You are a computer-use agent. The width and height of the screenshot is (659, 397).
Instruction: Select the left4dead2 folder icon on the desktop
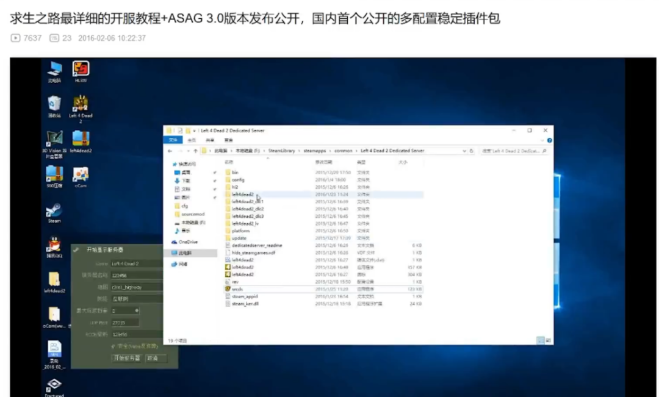pos(54,282)
